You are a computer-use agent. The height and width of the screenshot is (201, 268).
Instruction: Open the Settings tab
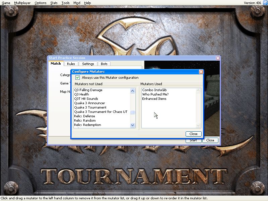[88, 64]
